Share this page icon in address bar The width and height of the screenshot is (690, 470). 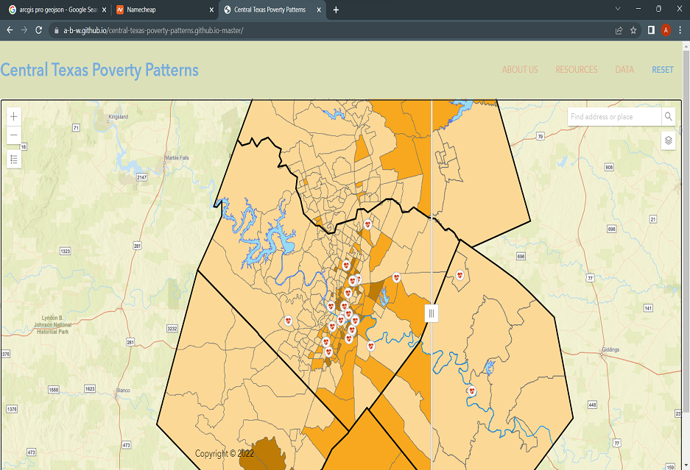click(619, 30)
